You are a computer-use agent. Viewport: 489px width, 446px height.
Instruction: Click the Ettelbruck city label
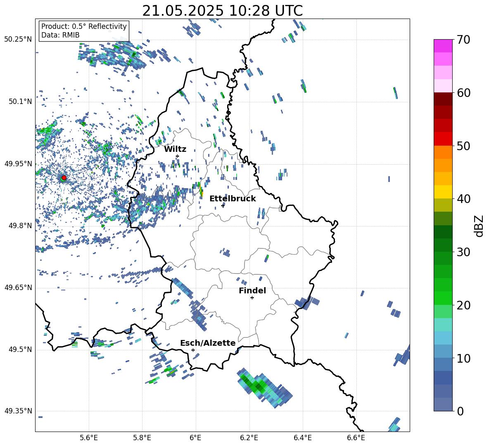[233, 199]
